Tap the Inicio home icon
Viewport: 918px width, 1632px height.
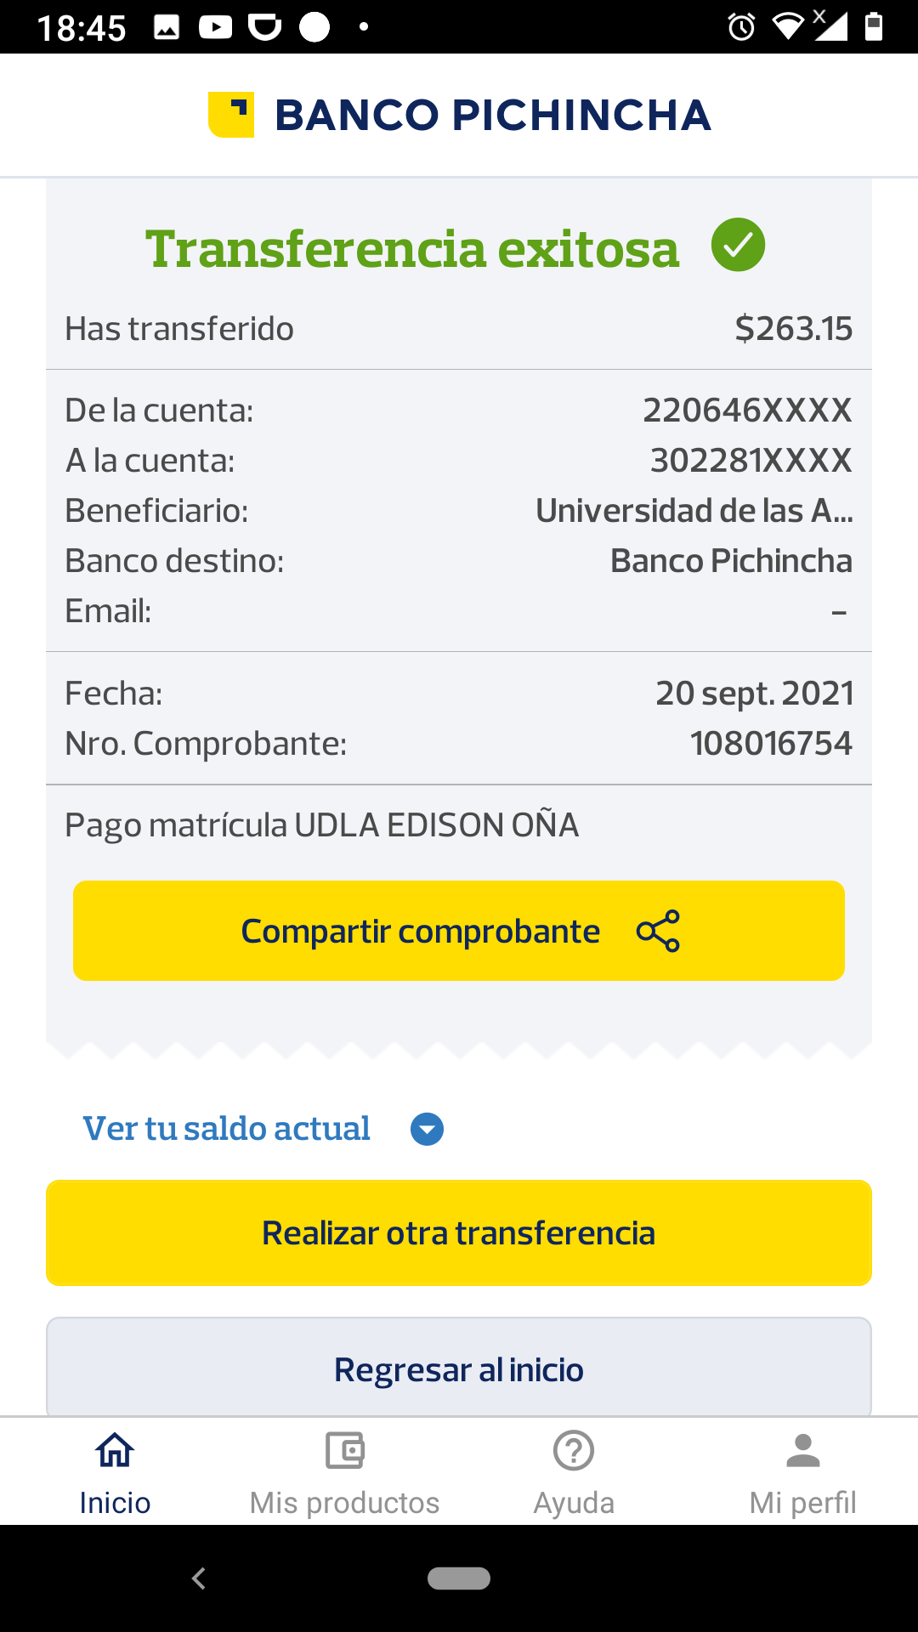pyautogui.click(x=115, y=1450)
